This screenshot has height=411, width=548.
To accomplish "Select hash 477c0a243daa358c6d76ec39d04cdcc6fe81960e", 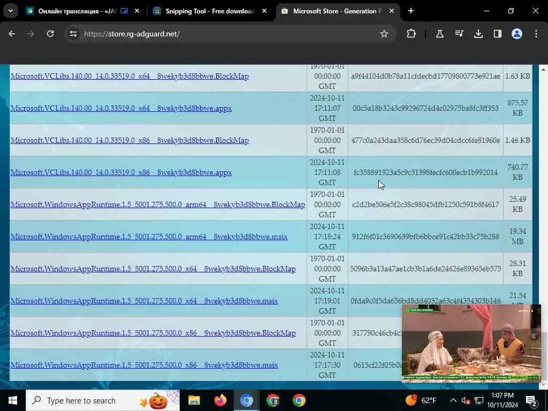I will click(425, 141).
